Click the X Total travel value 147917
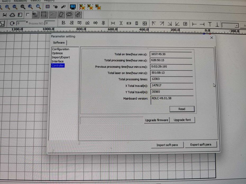The width and height of the screenshot is (246, 184). coord(157,85)
